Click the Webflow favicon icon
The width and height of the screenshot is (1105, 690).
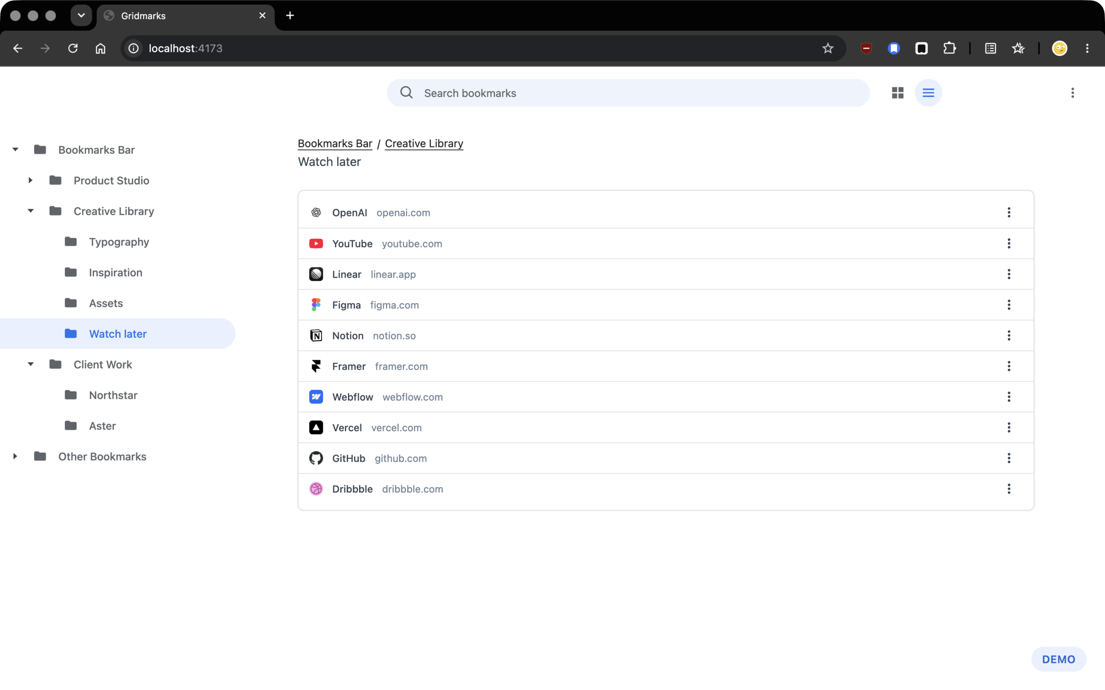[316, 397]
